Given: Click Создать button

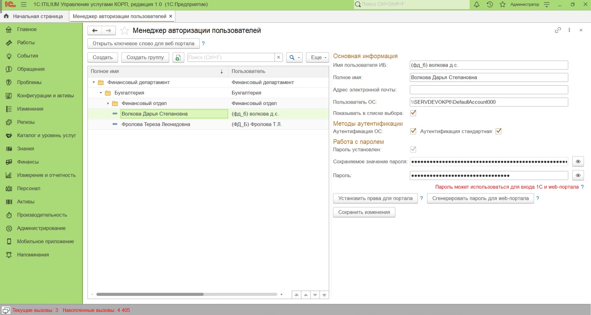Looking at the screenshot, I should 103,57.
